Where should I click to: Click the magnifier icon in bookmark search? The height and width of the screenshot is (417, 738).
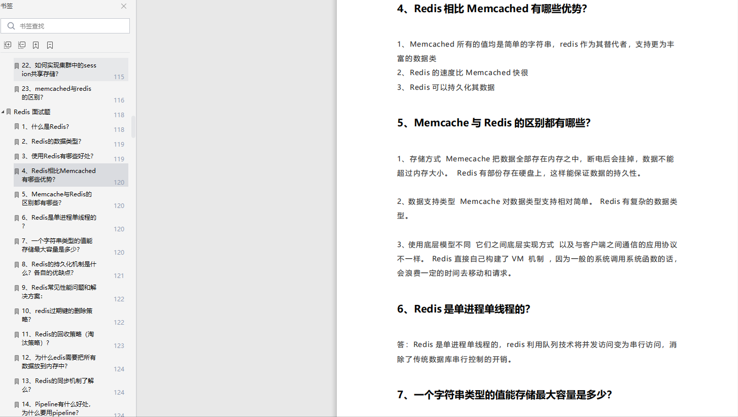click(11, 26)
